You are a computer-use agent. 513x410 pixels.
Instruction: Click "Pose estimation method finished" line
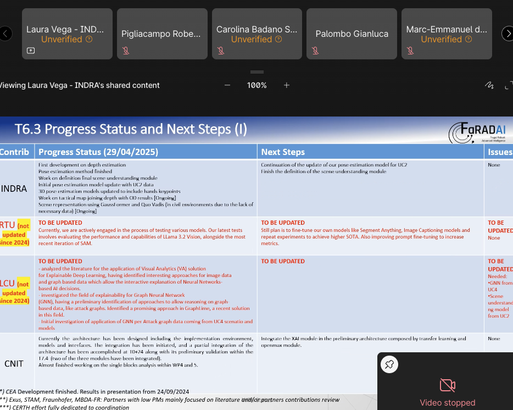point(75,171)
